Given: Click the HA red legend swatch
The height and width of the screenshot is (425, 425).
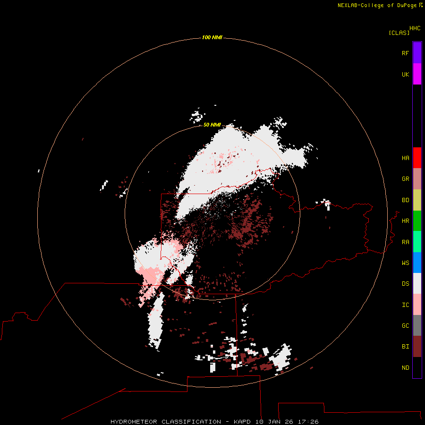Looking at the screenshot, I should point(417,158).
